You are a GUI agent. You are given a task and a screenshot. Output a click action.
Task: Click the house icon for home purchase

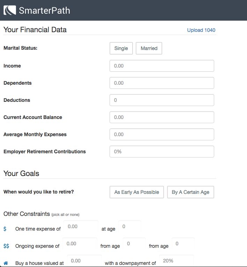[x=6, y=263]
